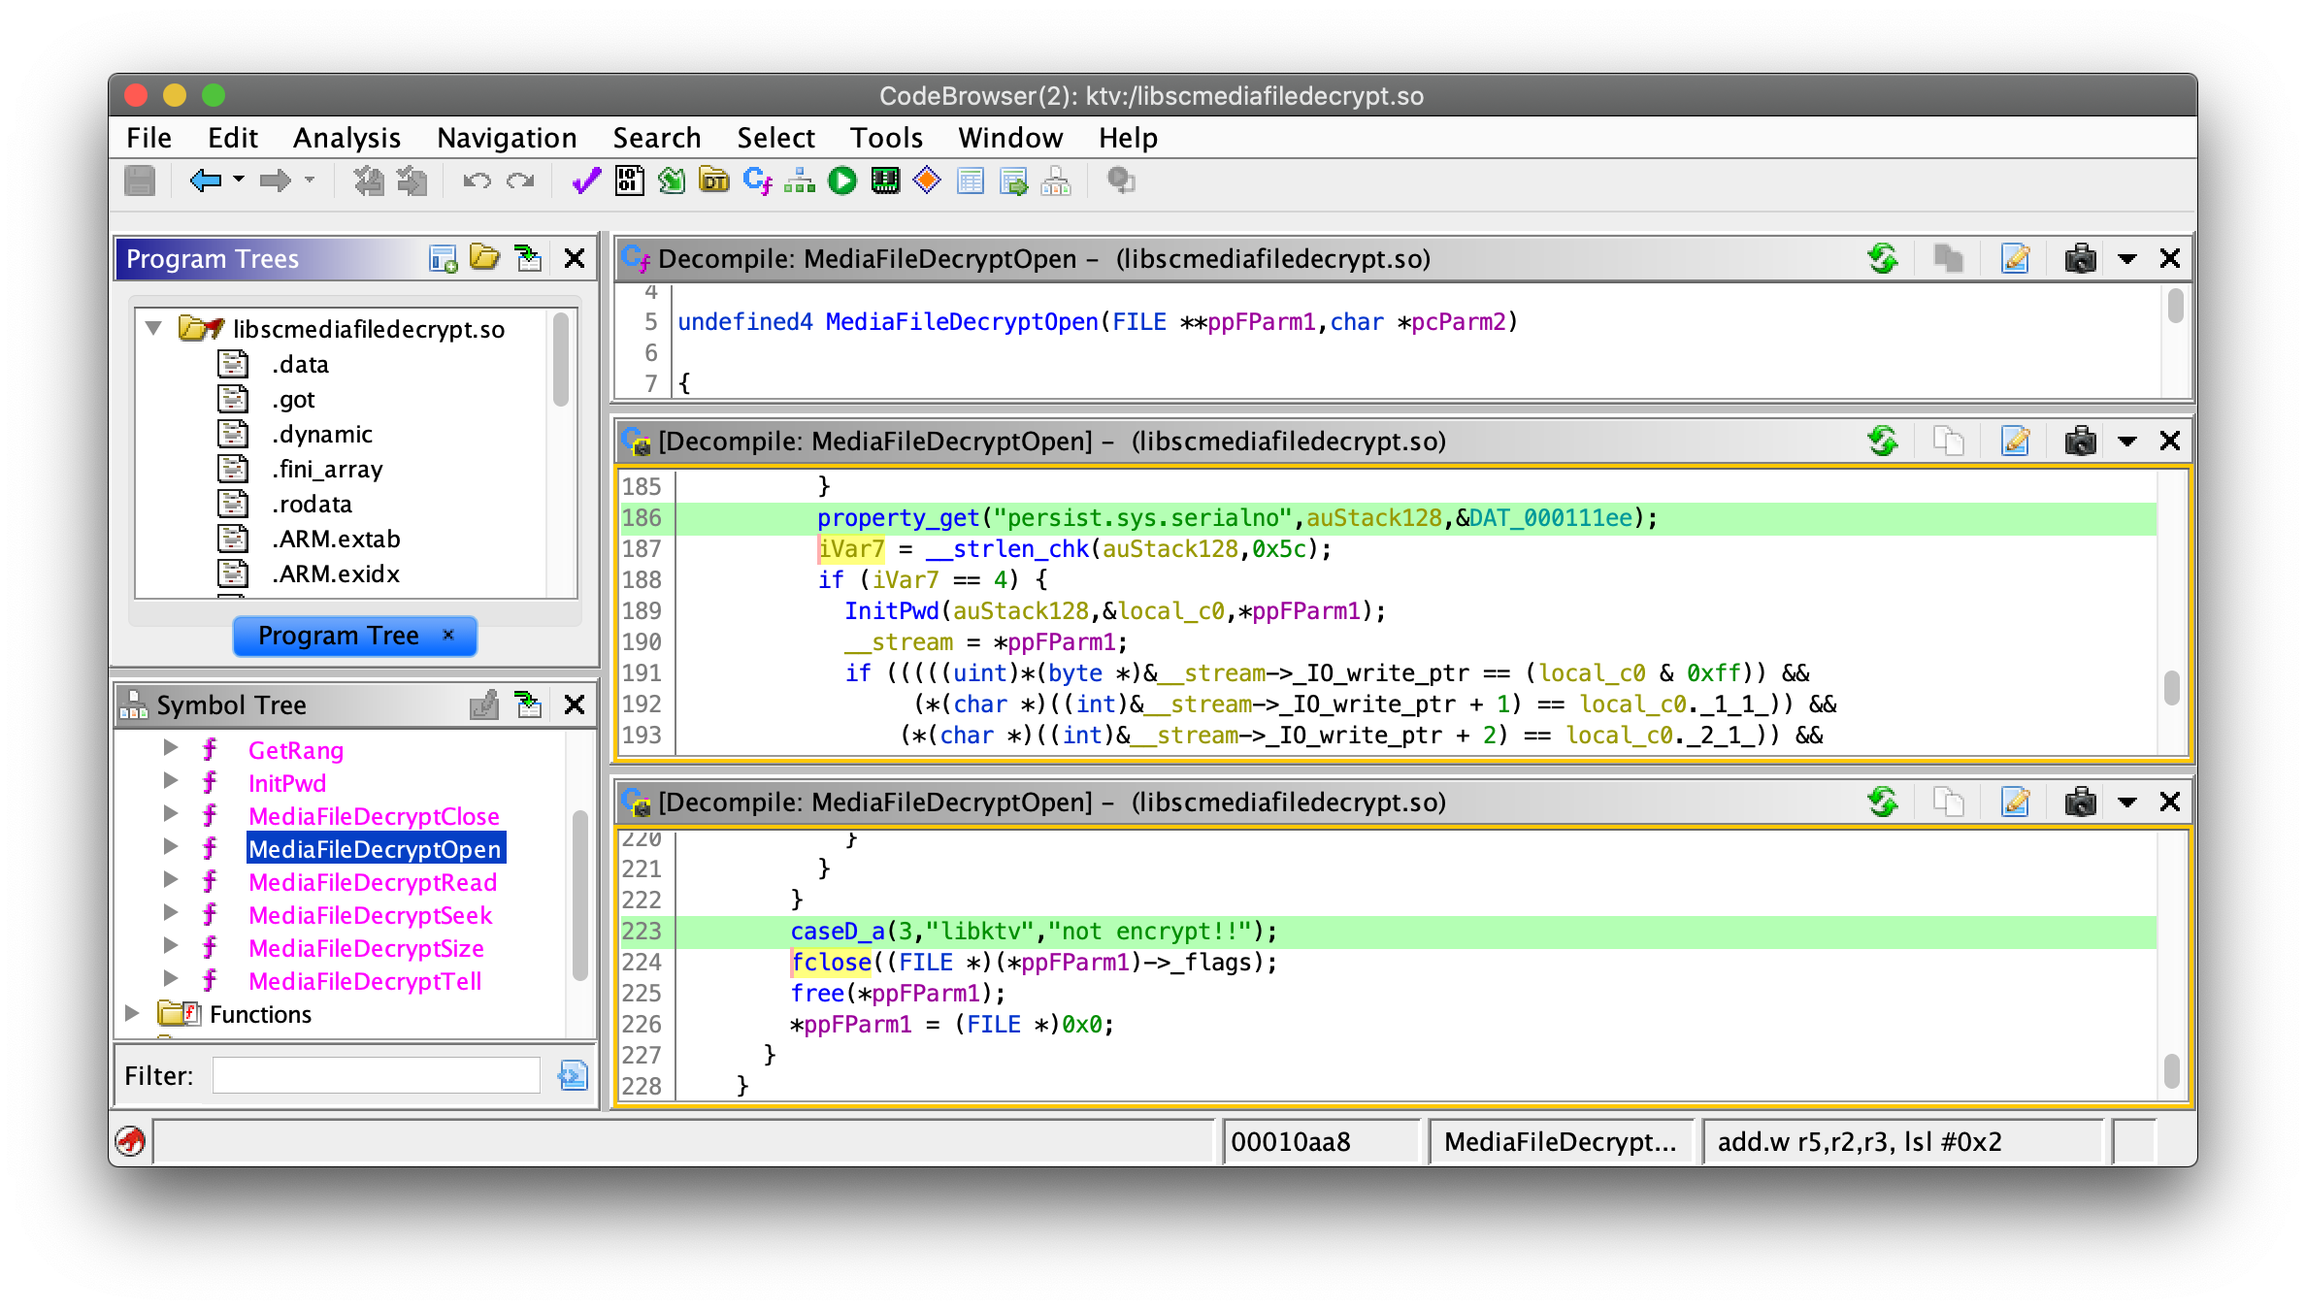Open the Analysis menu
This screenshot has width=2306, height=1310.
point(346,138)
